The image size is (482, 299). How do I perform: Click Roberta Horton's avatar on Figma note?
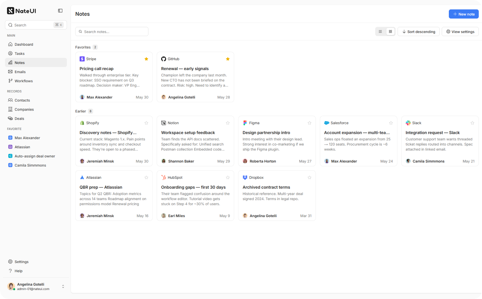pyautogui.click(x=245, y=161)
